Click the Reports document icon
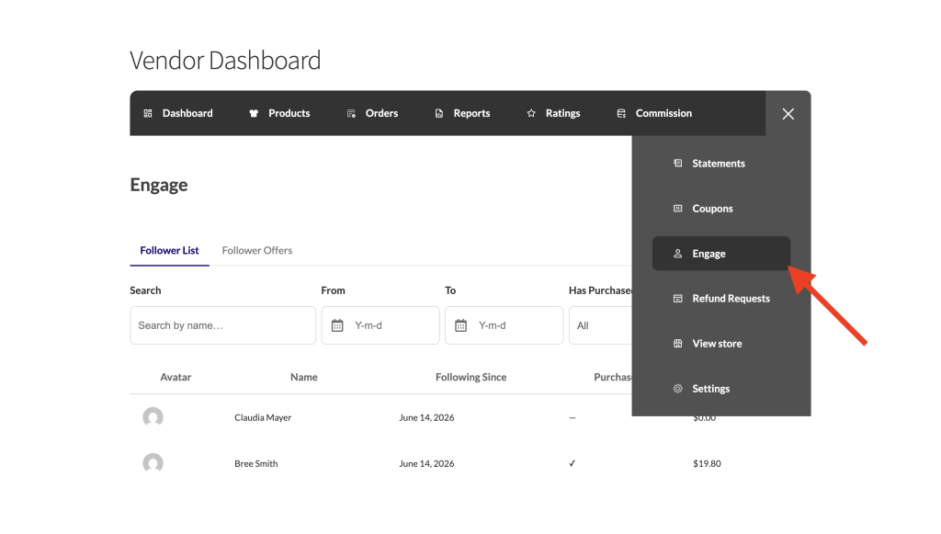 tap(439, 113)
